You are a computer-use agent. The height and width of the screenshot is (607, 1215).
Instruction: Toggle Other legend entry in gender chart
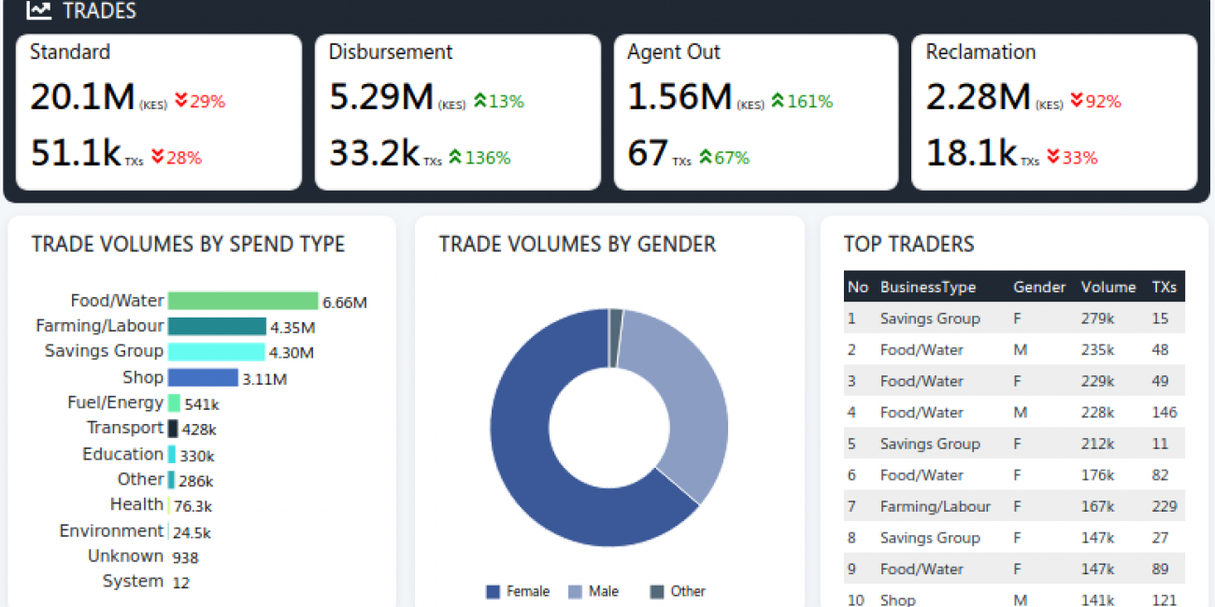[678, 591]
